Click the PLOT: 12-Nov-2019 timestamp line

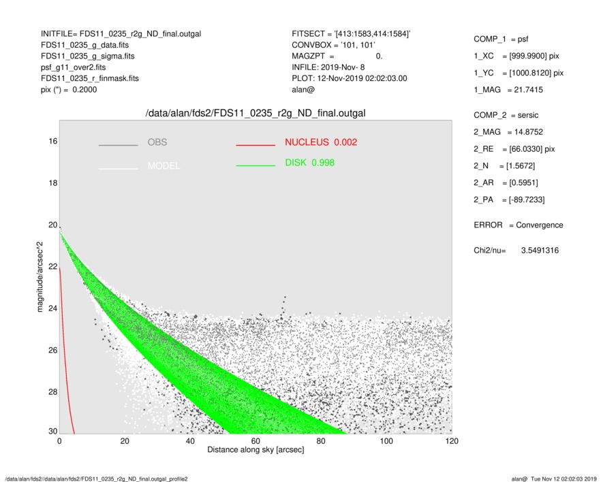(x=349, y=78)
